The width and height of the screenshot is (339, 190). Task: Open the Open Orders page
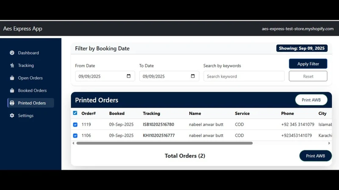click(x=31, y=78)
